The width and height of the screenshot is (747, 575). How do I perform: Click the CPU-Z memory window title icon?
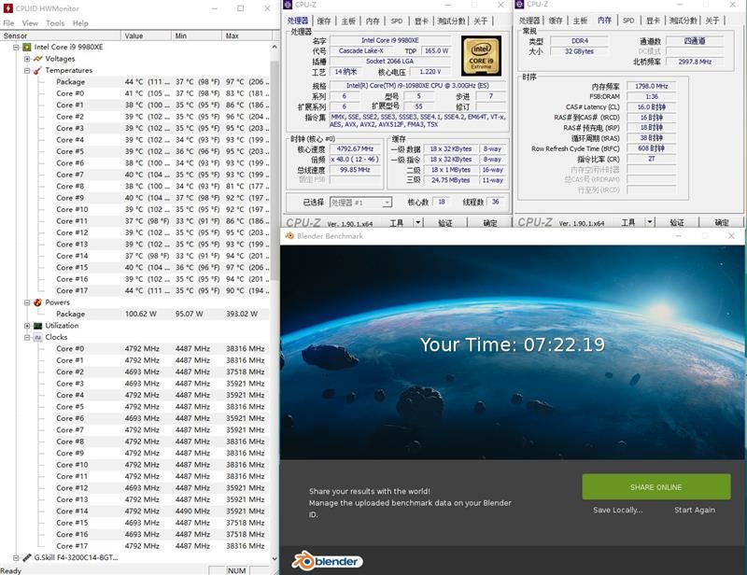tap(520, 5)
